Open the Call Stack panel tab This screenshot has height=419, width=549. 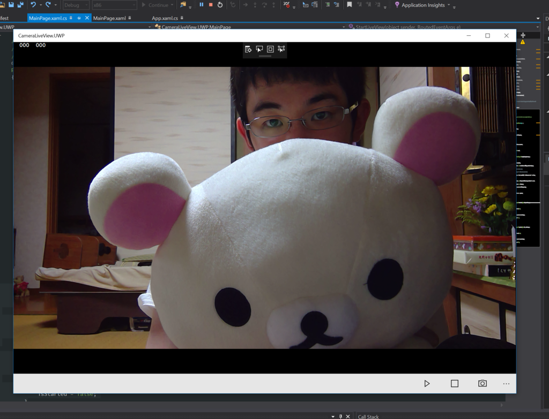[x=368, y=416]
